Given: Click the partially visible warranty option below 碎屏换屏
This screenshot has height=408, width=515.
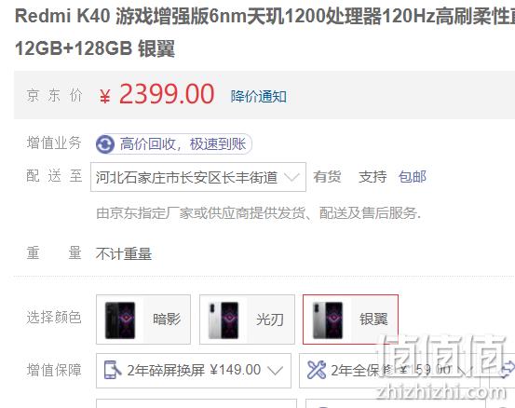Looking at the screenshot, I should coord(197,403).
